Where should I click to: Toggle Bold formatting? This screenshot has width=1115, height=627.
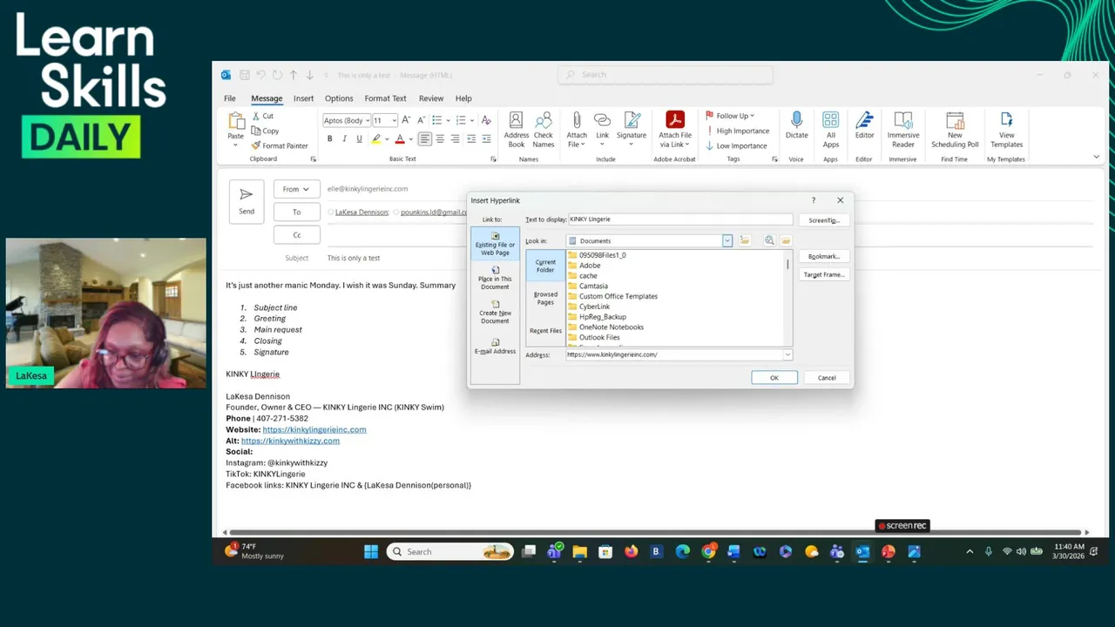coord(329,138)
